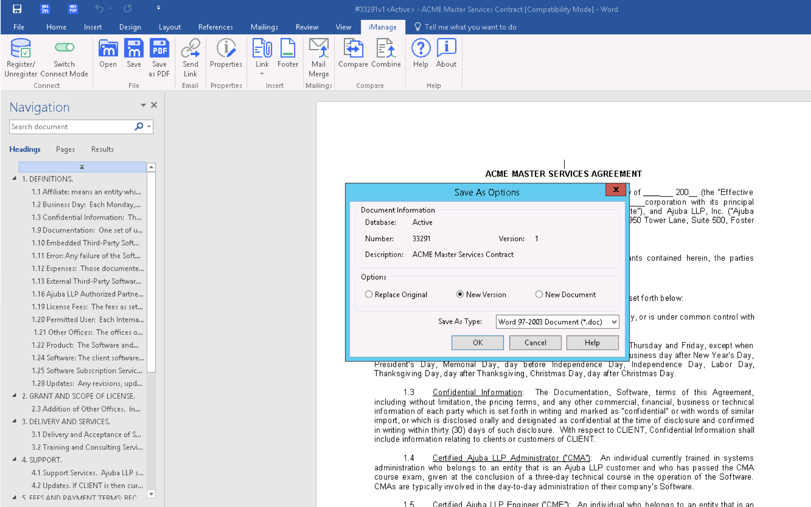Jump to beginning bar in headings list

pos(82,167)
